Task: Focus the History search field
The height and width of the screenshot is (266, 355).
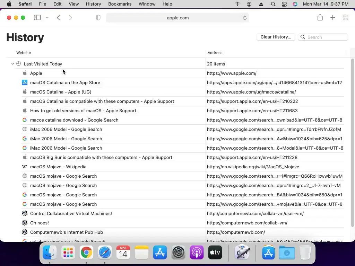Action: tap(323, 37)
